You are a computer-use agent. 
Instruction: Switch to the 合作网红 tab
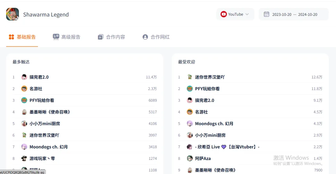tap(156, 37)
